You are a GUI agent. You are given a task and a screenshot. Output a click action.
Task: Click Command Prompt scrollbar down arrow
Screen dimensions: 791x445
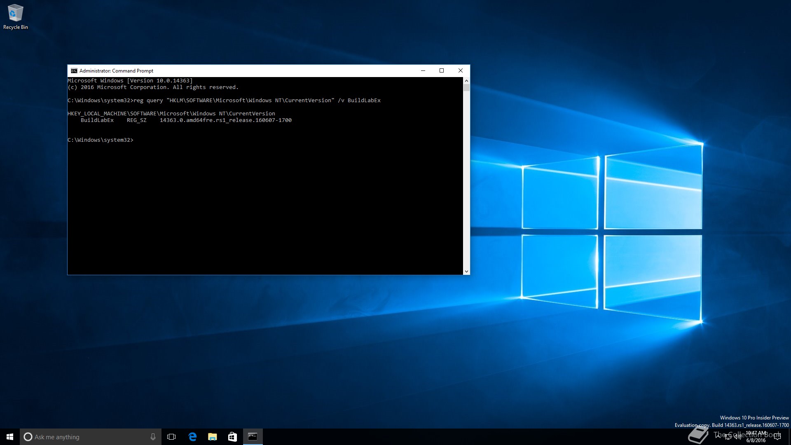point(466,271)
